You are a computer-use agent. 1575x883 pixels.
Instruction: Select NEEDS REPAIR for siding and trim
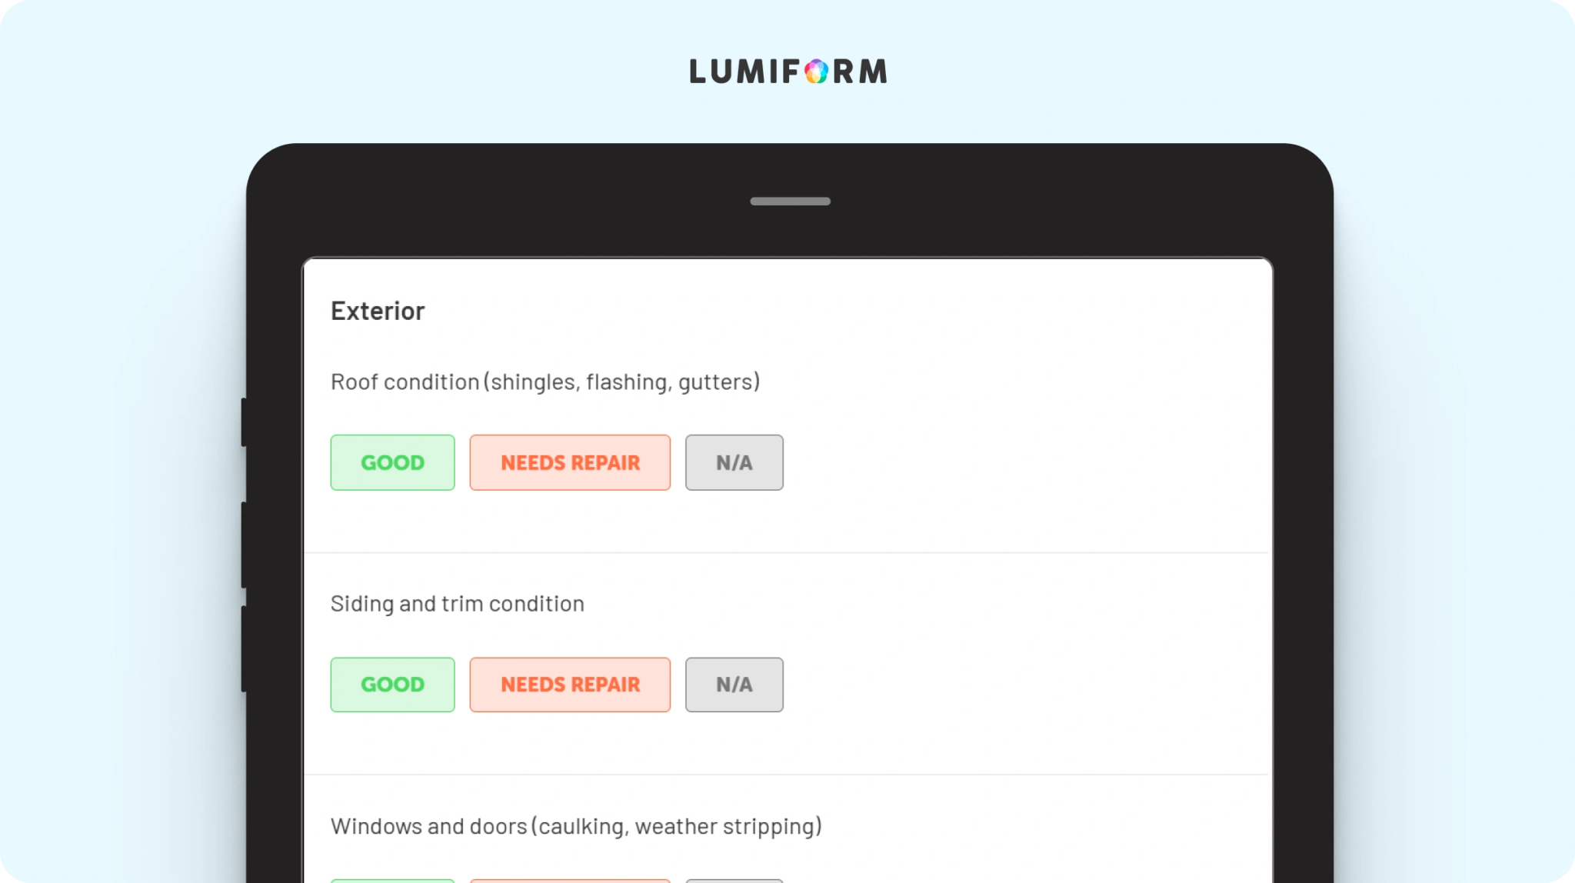point(570,685)
